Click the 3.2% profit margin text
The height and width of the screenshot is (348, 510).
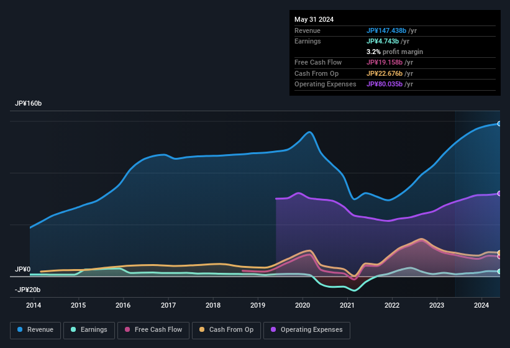pos(394,52)
